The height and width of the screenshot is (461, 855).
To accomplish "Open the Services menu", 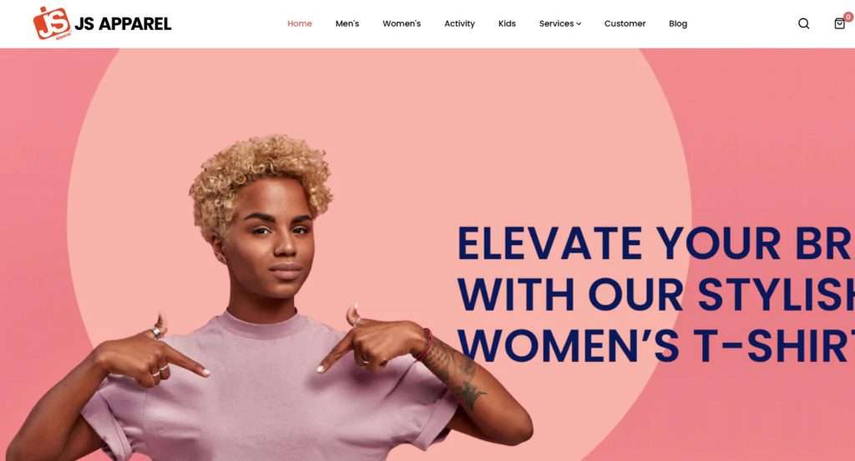I will pos(560,23).
